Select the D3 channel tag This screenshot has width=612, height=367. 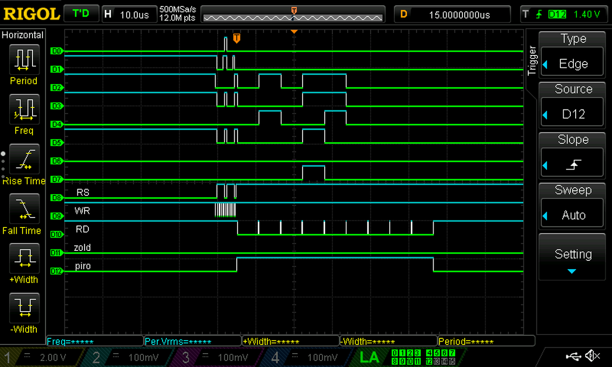tap(56, 106)
